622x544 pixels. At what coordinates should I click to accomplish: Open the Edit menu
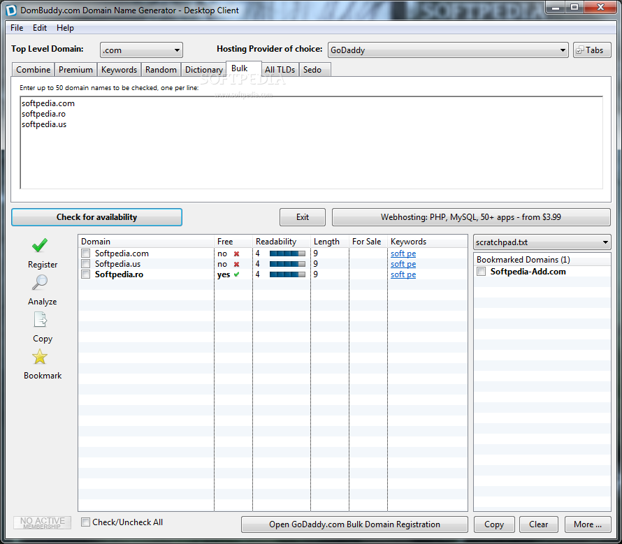[x=40, y=28]
